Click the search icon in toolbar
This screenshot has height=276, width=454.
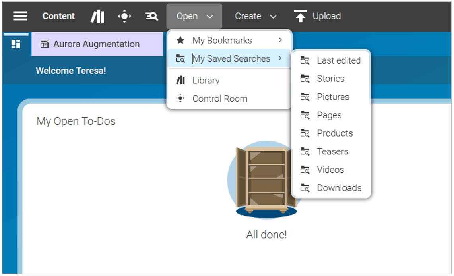click(151, 16)
